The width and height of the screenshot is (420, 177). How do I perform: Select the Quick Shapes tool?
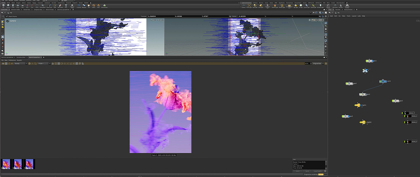(x=104, y=6)
